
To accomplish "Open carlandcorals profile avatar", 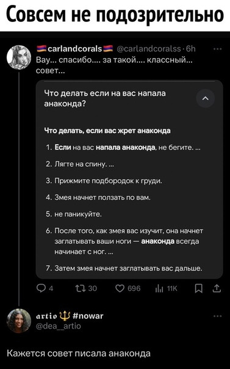I will (x=19, y=57).
